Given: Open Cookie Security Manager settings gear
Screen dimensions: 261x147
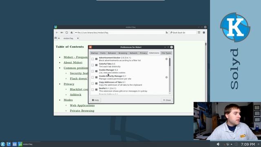Looking at the screenshot, I should click(166, 77).
